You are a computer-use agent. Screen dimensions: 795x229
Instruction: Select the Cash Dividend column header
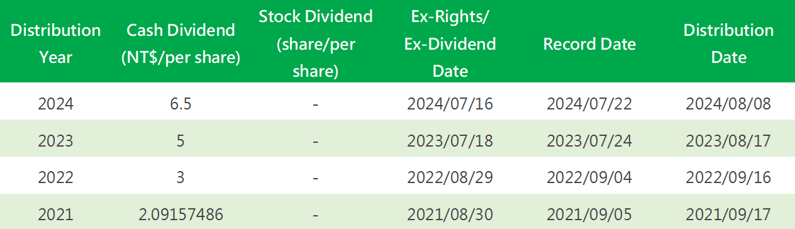[x=181, y=43]
